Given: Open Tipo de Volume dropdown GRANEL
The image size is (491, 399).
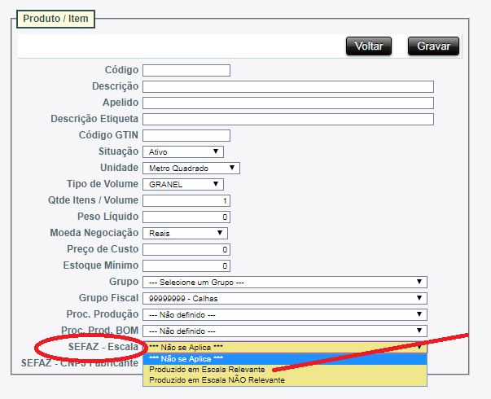Looking at the screenshot, I should pos(182,184).
